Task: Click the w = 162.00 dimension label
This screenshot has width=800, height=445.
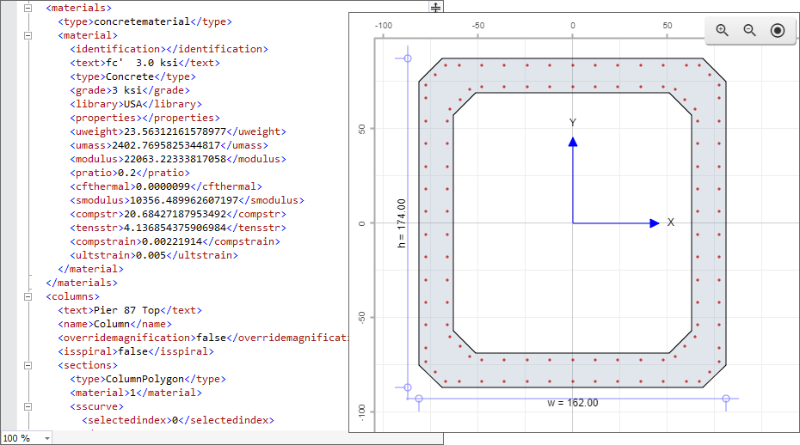Action: click(572, 403)
